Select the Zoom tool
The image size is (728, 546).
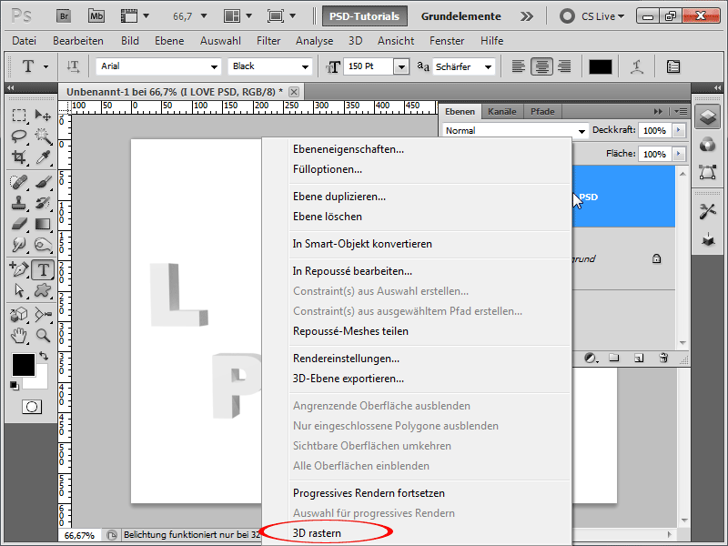tap(43, 336)
